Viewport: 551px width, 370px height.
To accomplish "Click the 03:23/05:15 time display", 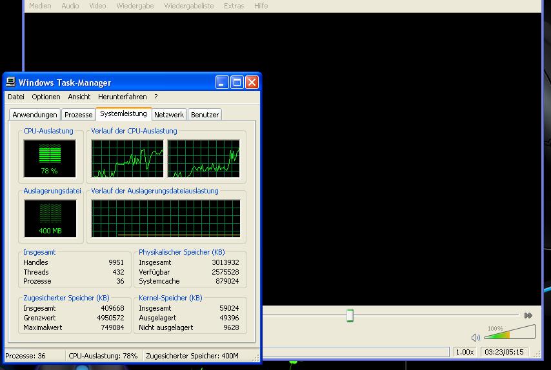I will pos(504,352).
